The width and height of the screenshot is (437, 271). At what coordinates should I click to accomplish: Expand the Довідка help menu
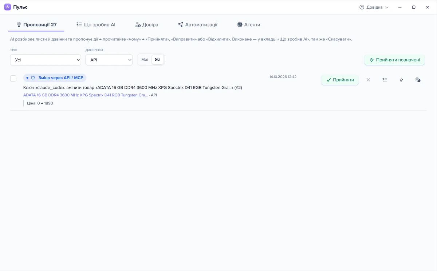click(x=374, y=7)
